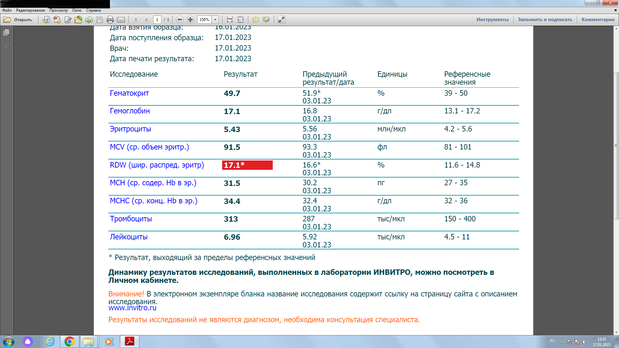
Task: Click the Adobe Reader taskbar icon
Action: point(130,342)
